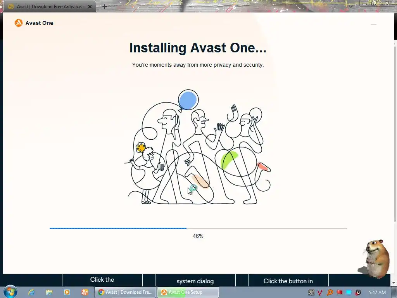Open the orange magnifier tray icon
Image resolution: width=397 pixels, height=298 pixels.
tap(330, 293)
